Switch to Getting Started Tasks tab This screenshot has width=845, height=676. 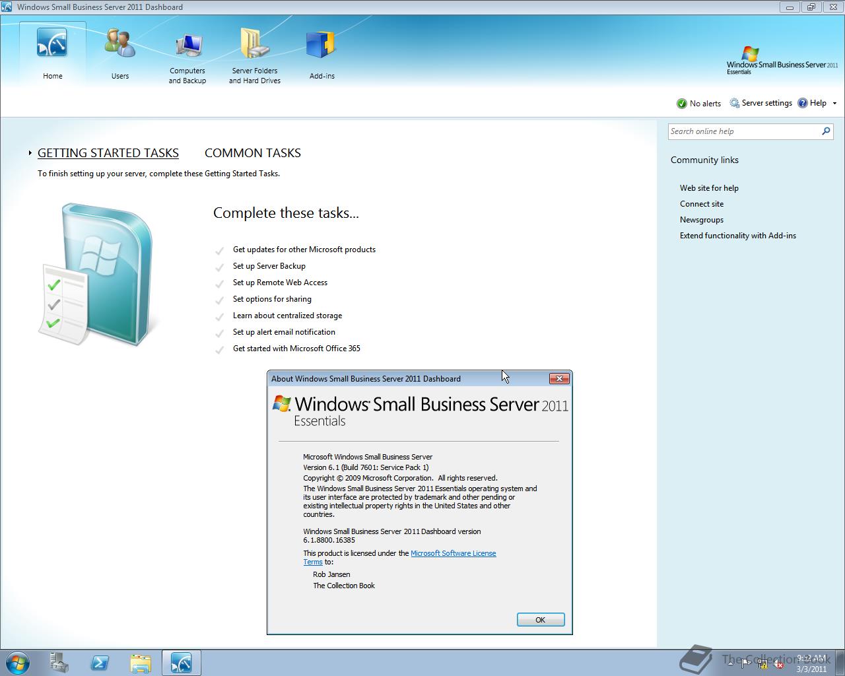pyautogui.click(x=108, y=152)
